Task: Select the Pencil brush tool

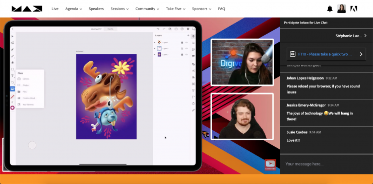Action: (13, 56)
